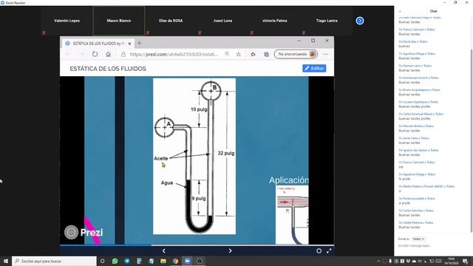Go to previous Prezi slide

coord(164,250)
